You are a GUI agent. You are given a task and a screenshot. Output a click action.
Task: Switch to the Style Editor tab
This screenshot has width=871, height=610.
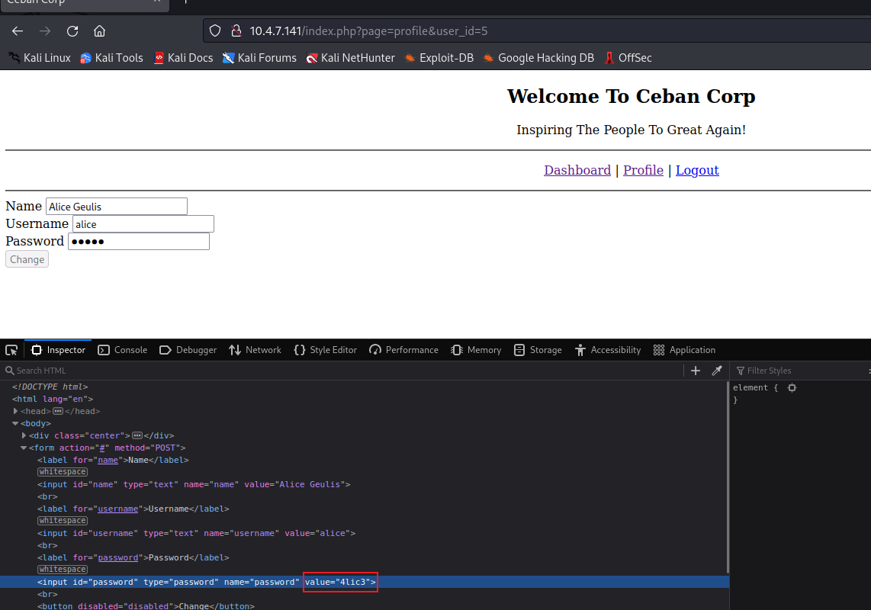tap(326, 350)
